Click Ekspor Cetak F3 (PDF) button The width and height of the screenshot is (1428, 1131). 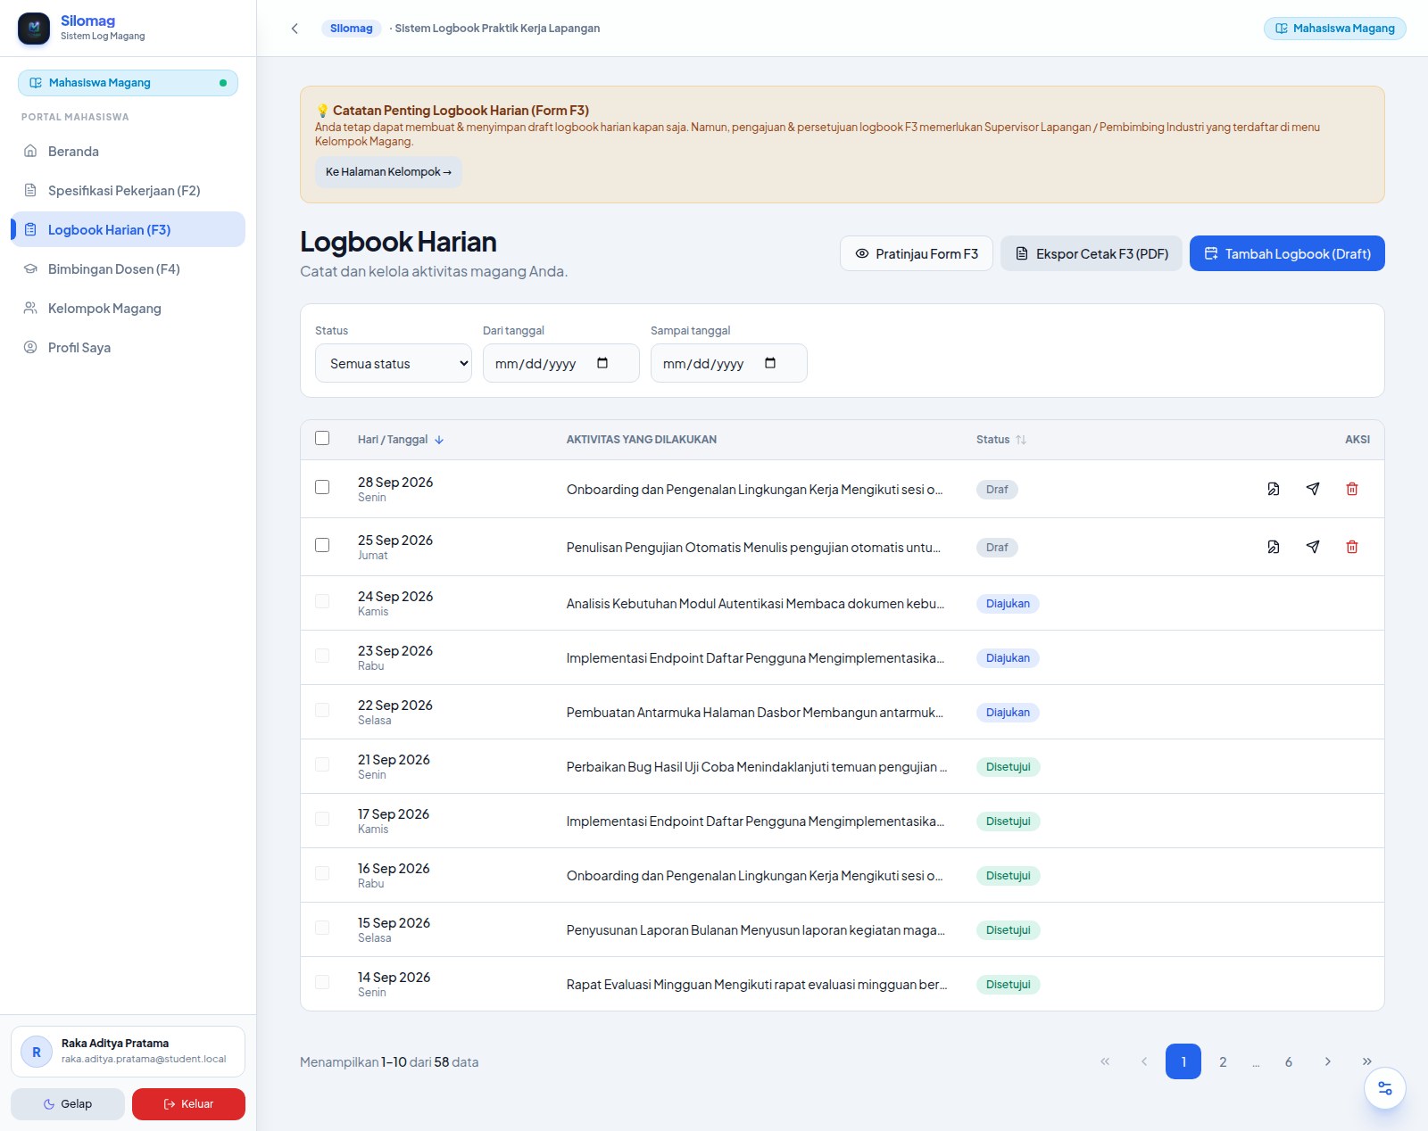coord(1092,253)
